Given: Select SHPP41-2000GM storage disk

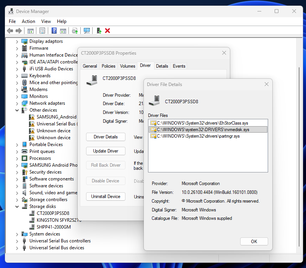Looking at the screenshot, I should pos(54,227).
